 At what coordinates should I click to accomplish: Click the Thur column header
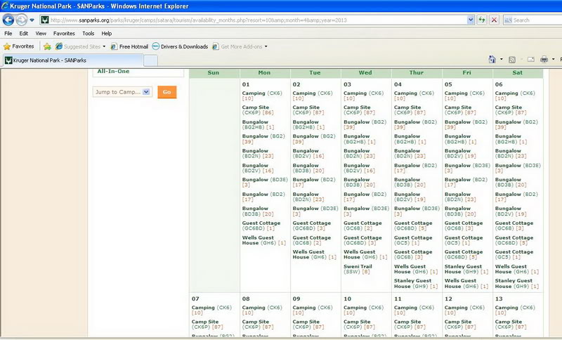(x=417, y=73)
